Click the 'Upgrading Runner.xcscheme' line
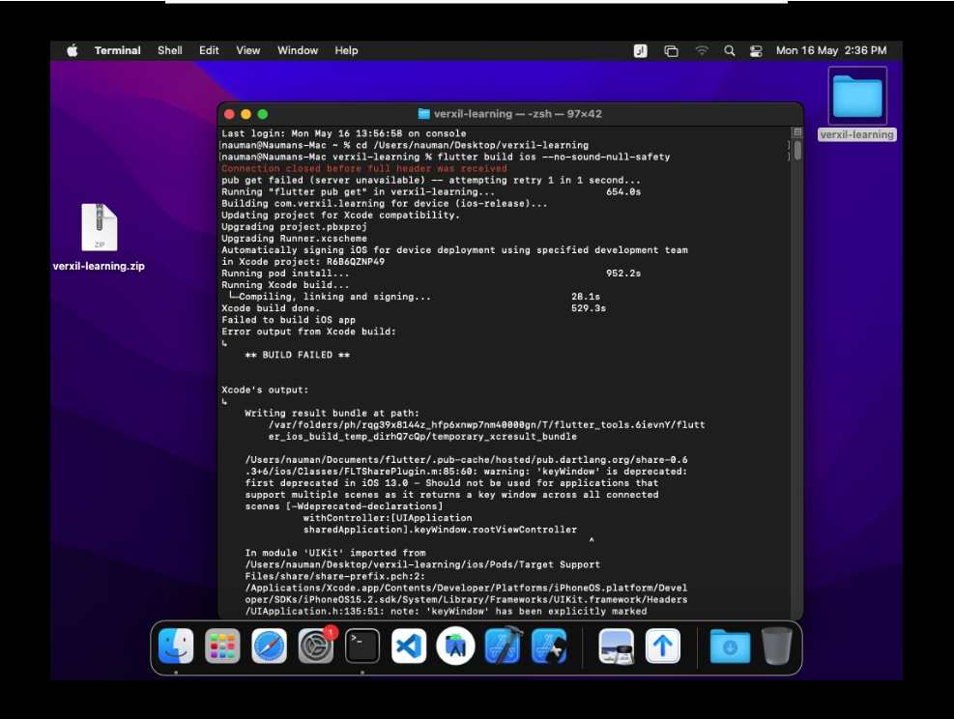Image resolution: width=954 pixels, height=719 pixels. [294, 239]
